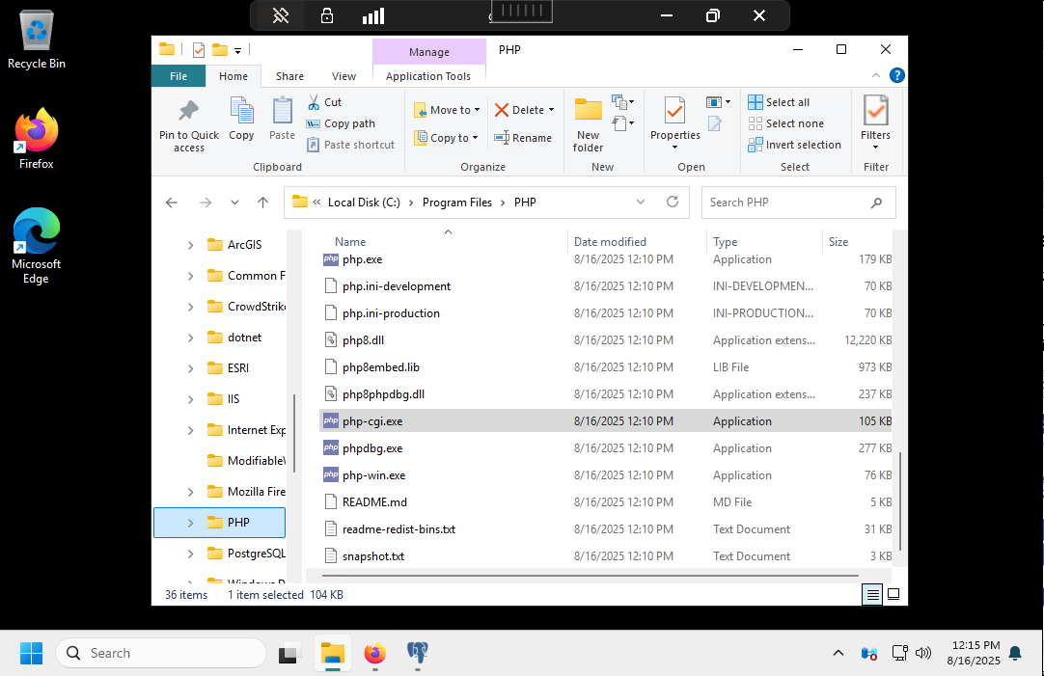Expand the PostgreSQL folder in the tree
Image resolution: width=1044 pixels, height=676 pixels.
(x=191, y=554)
